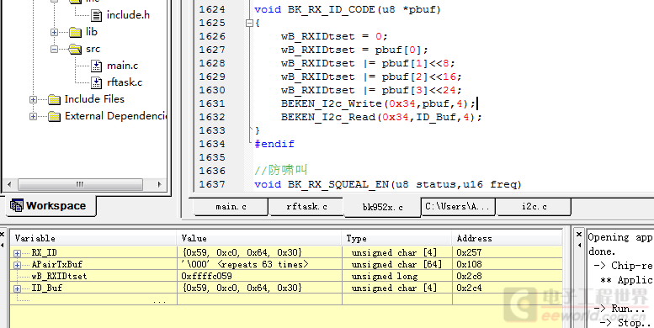This screenshot has height=328, width=654.
Task: Open include.h file in workspace tree
Action: [x=128, y=15]
